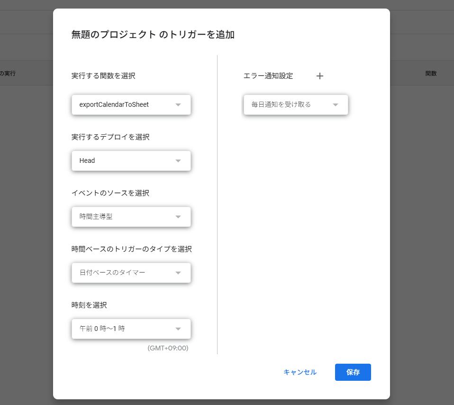This screenshot has width=454, height=405.
Task: Click the plus icon beside エラー通知設定
Action: click(x=320, y=76)
